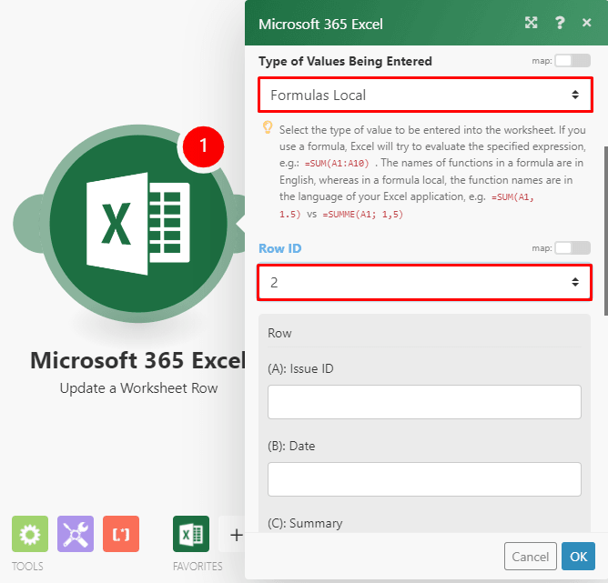Confirm settings with the OK button
The height and width of the screenshot is (583, 608).
578,556
